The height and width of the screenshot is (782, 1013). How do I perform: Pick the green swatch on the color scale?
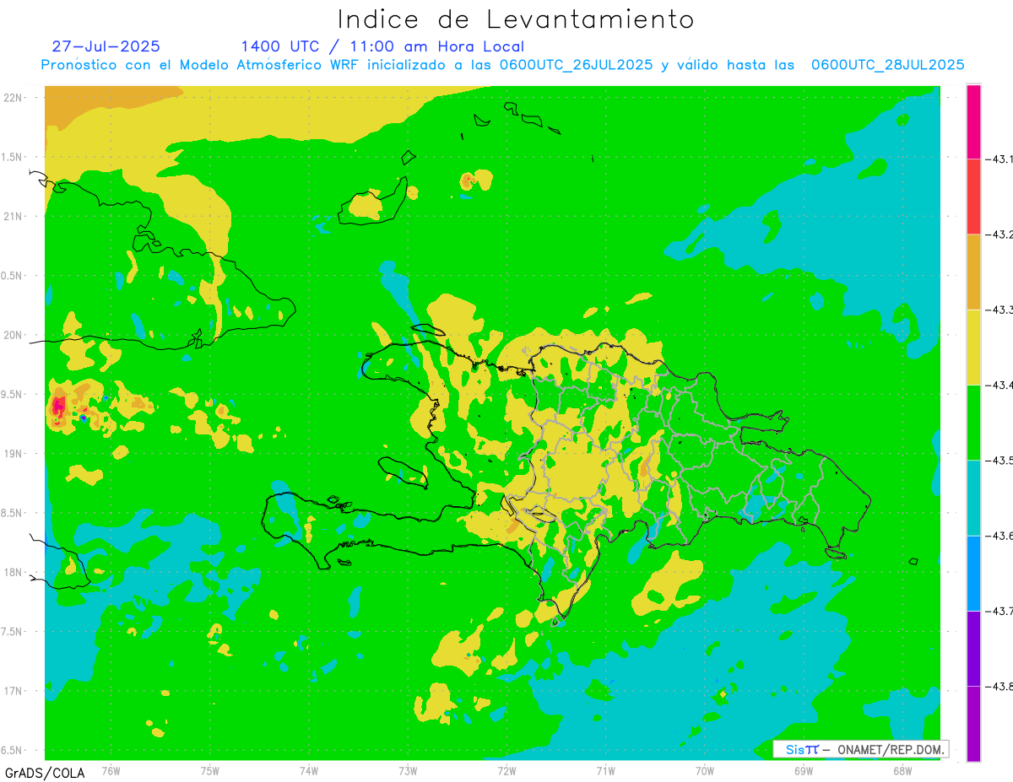click(973, 422)
